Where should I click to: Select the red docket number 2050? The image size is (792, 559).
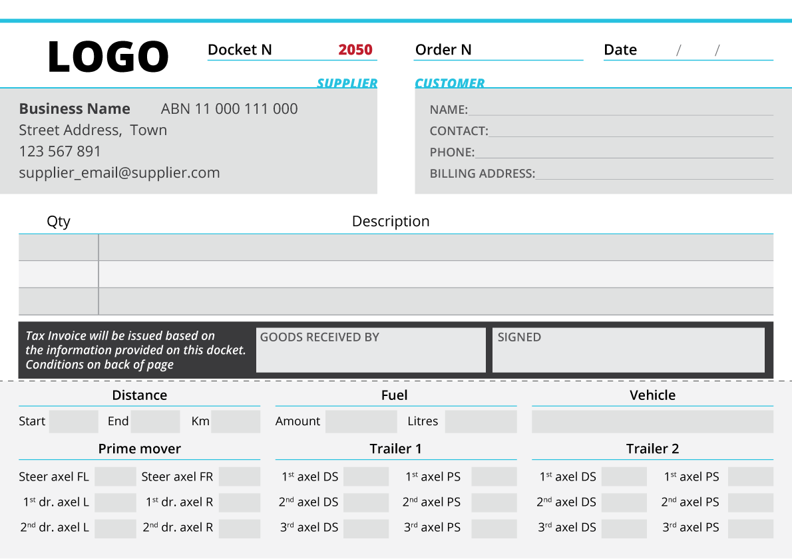(355, 50)
